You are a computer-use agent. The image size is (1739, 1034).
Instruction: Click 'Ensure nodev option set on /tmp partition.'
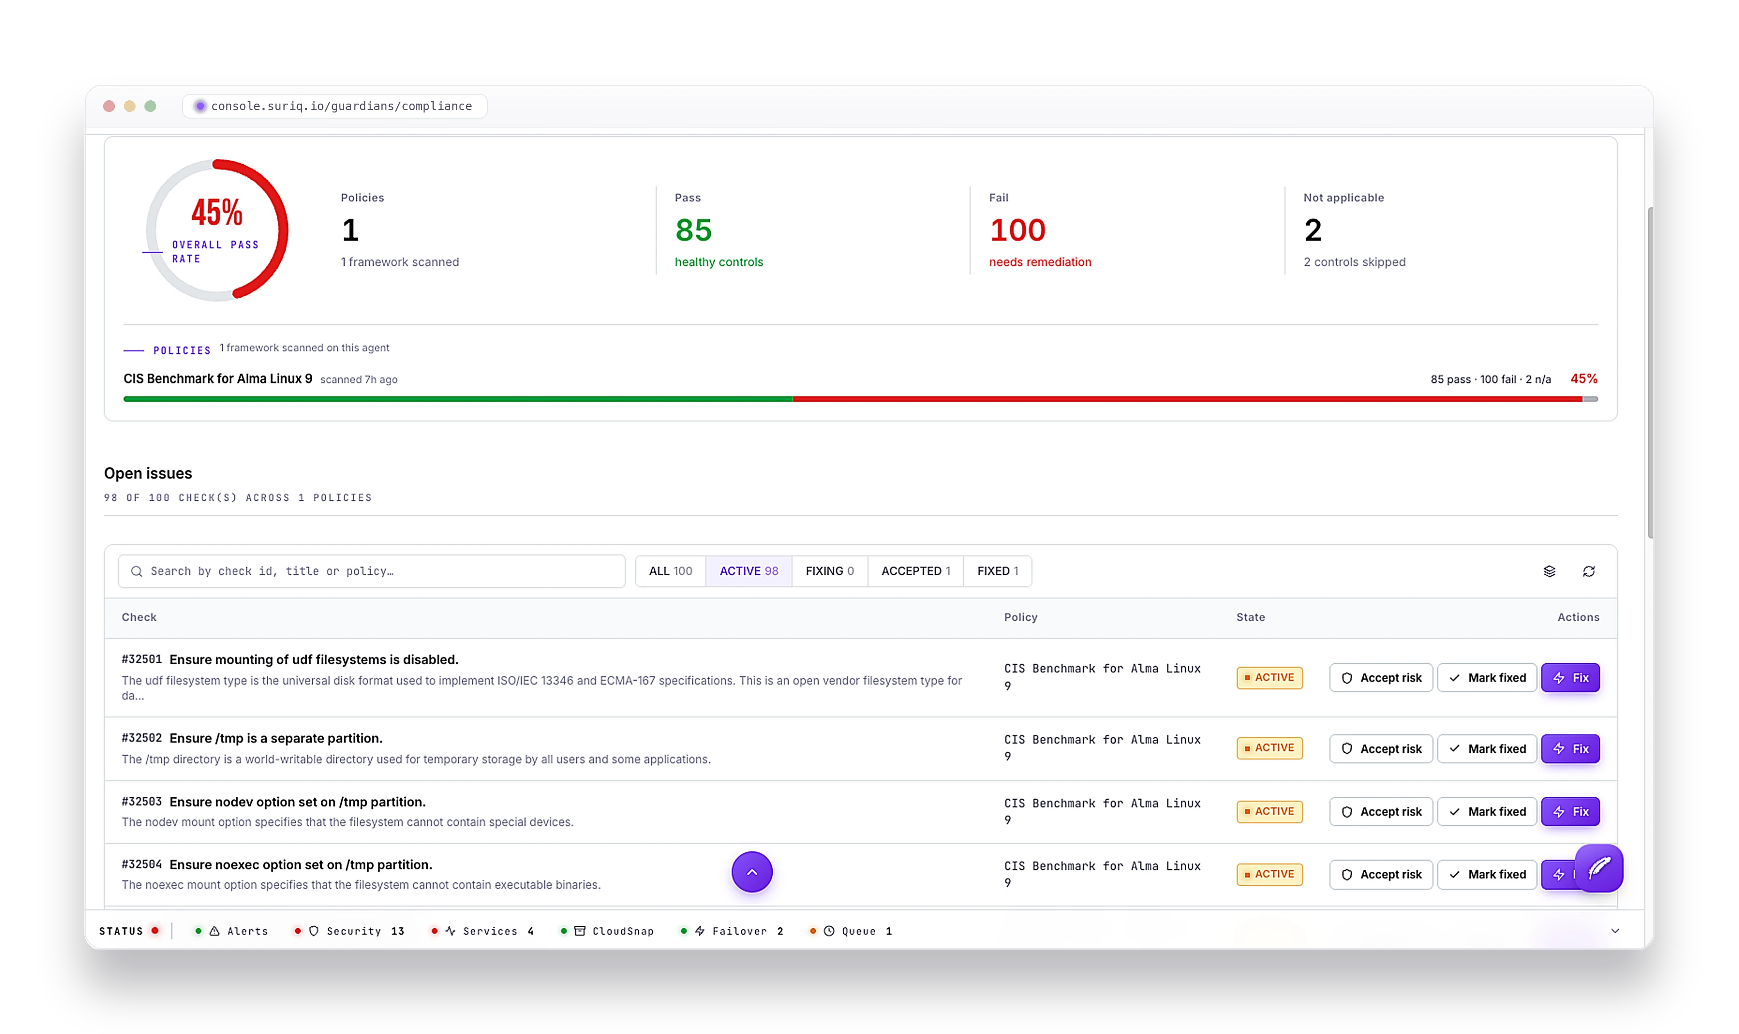click(x=298, y=802)
